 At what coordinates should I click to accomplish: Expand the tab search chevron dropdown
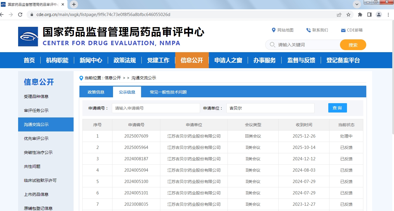click(x=357, y=4)
